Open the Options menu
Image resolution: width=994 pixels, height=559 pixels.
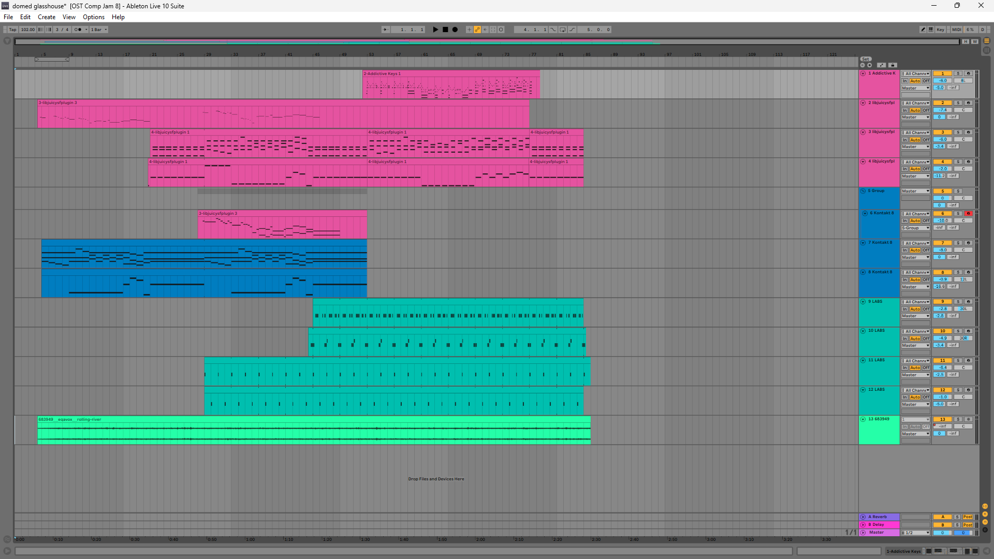93,17
